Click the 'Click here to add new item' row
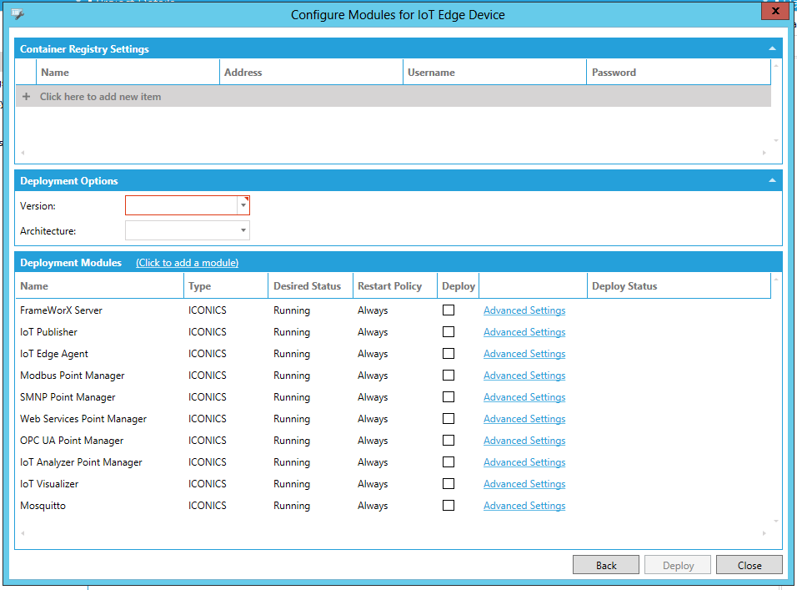 [100, 97]
